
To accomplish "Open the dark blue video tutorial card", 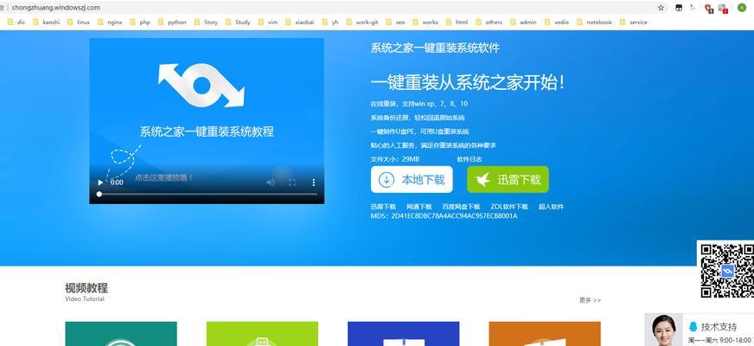I will pos(404,334).
